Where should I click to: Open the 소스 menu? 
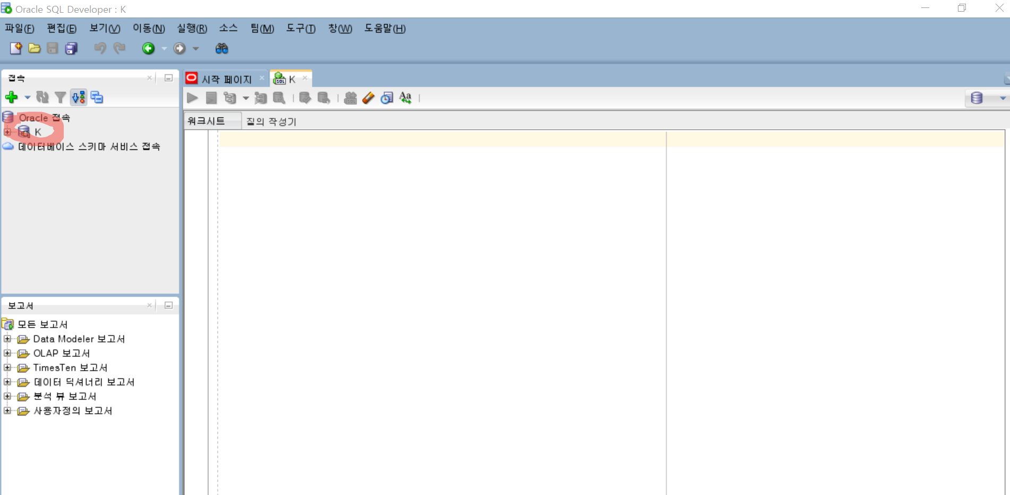(228, 28)
